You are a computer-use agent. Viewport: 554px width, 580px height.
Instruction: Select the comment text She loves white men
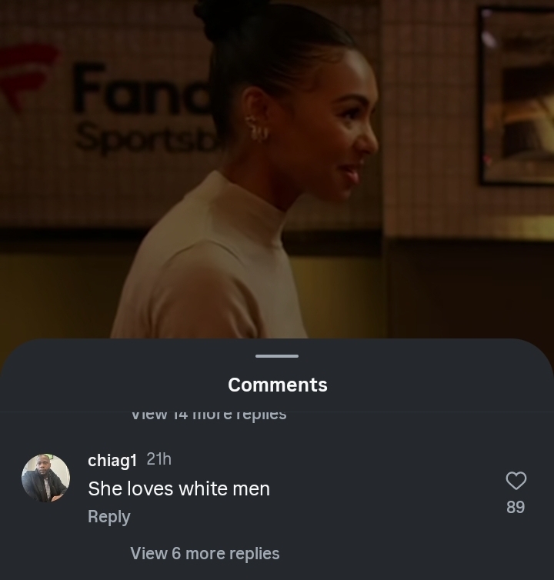coord(179,488)
